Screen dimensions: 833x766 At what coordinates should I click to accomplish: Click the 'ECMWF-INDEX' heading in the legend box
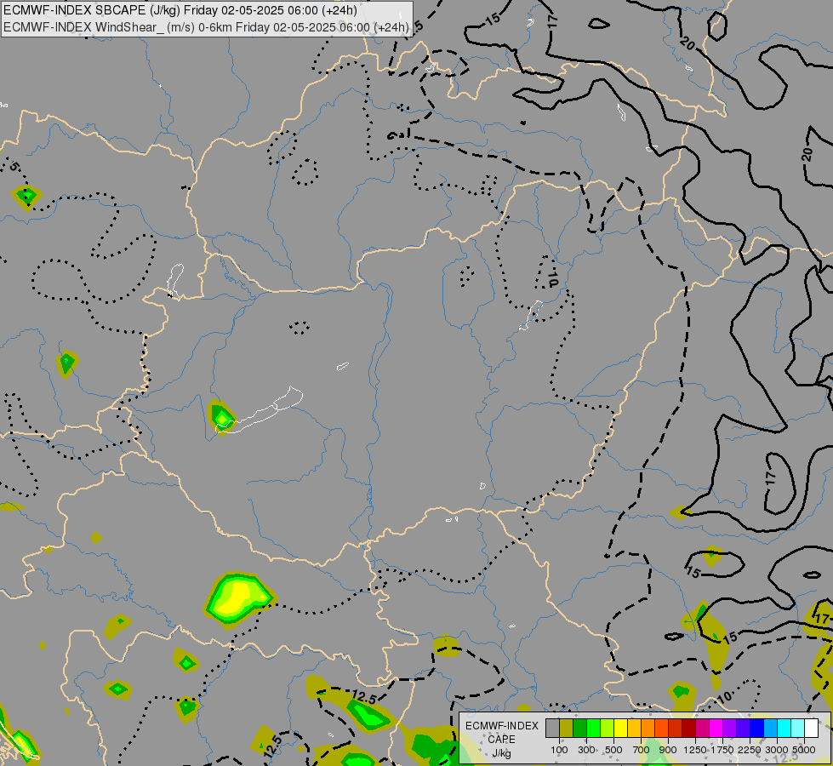click(x=501, y=726)
